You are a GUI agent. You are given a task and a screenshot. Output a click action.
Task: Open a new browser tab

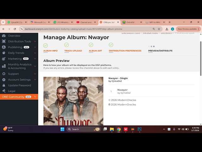[170, 22]
